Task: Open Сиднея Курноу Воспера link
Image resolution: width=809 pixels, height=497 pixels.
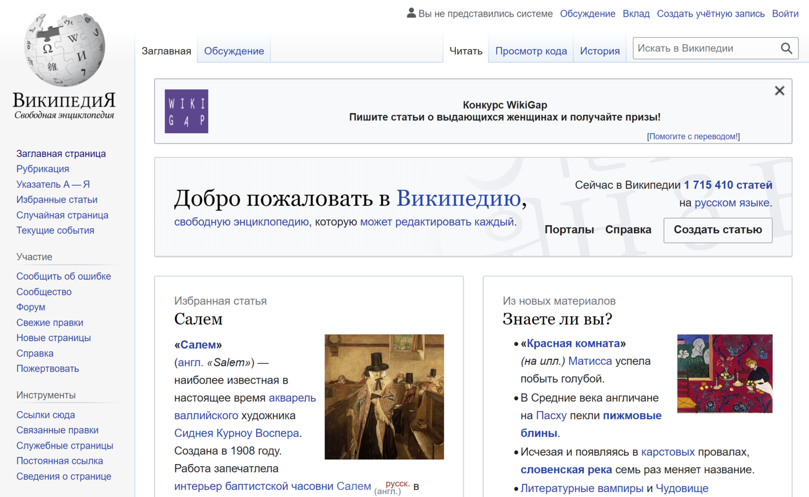Action: (x=237, y=433)
